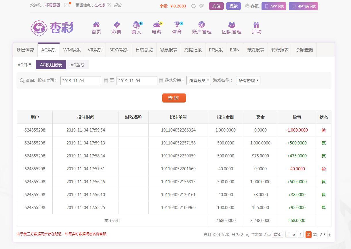Select AG投注记录 sub-tab
This screenshot has width=351, height=249.
[51, 65]
